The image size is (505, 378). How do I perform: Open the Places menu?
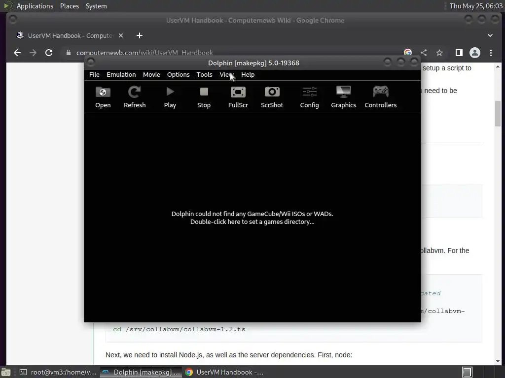coord(69,6)
